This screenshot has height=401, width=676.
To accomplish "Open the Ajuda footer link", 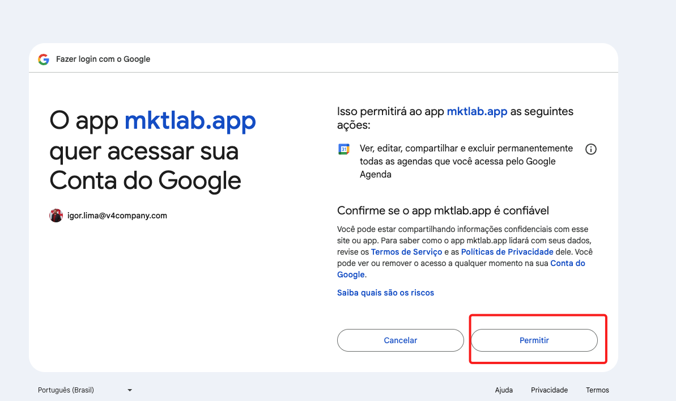I will 504,390.
